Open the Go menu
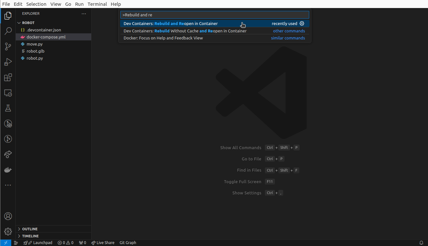Viewport: 428px width, 246px height. click(68, 4)
